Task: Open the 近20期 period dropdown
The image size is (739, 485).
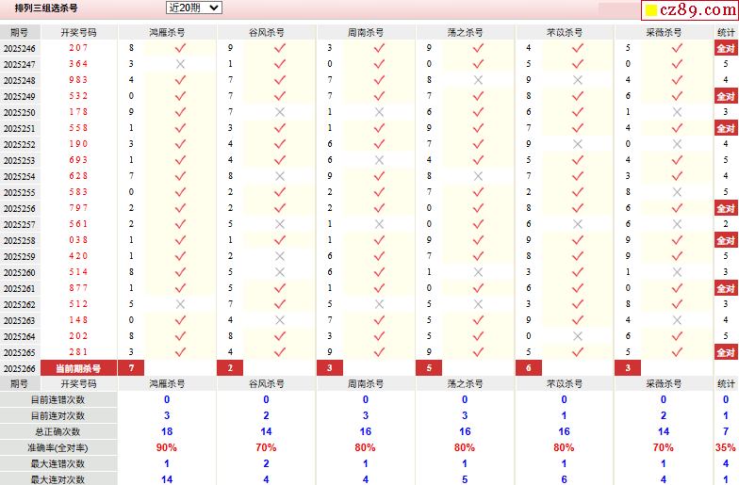Action: [x=193, y=8]
